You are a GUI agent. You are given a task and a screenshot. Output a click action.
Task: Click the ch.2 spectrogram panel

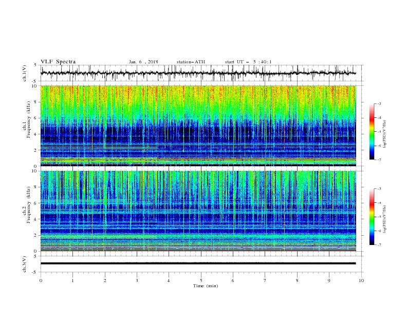point(198,211)
